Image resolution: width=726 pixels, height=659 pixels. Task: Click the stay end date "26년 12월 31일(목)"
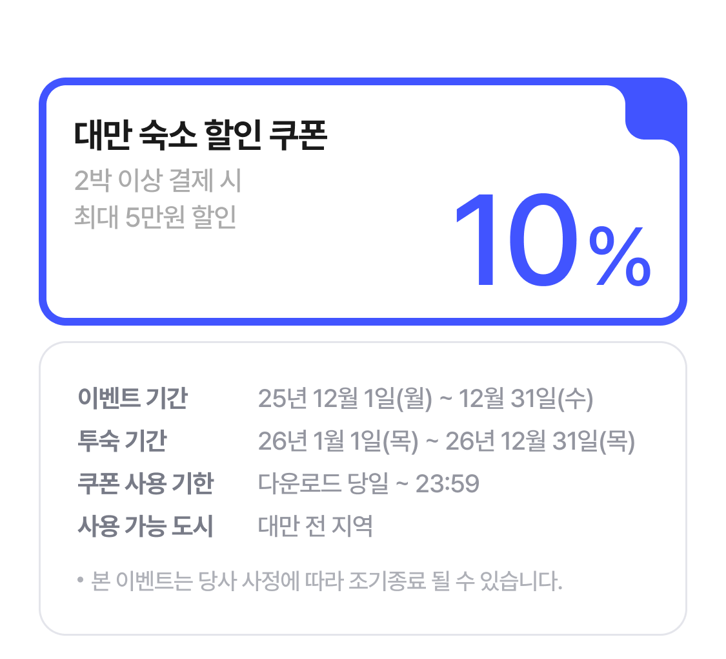(x=540, y=442)
